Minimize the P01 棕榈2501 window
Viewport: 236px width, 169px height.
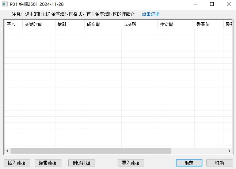coord(195,4)
